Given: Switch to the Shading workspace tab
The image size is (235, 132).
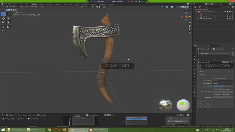Looking at the screenshot, I should [77, 4].
